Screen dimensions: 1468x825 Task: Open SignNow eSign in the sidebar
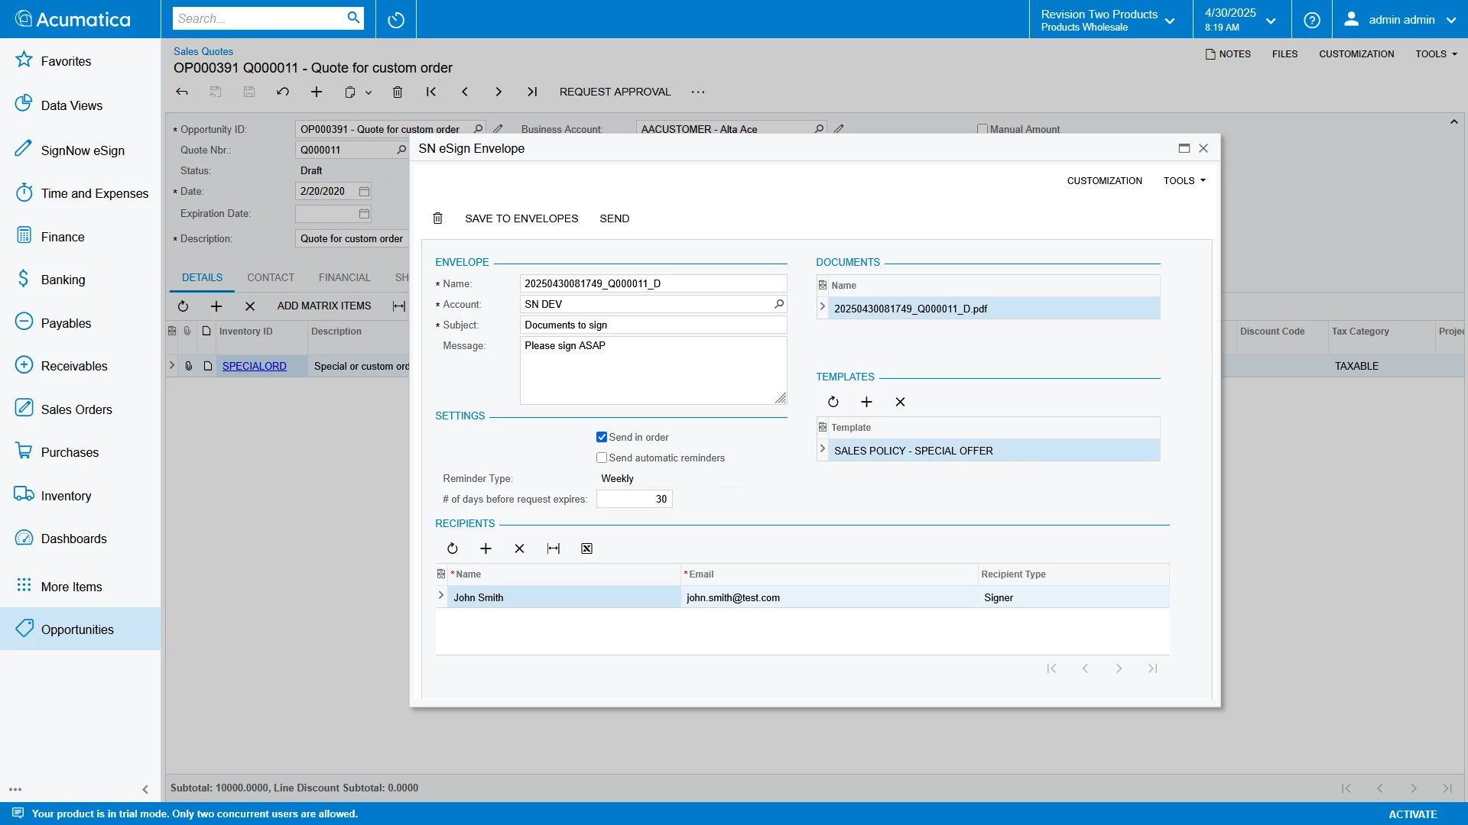83,150
